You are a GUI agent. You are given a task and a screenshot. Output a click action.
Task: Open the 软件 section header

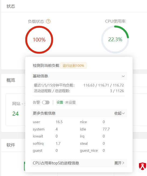[x=11, y=145]
